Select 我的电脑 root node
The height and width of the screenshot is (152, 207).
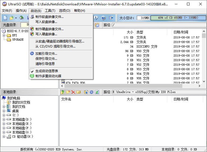click(x=14, y=98)
